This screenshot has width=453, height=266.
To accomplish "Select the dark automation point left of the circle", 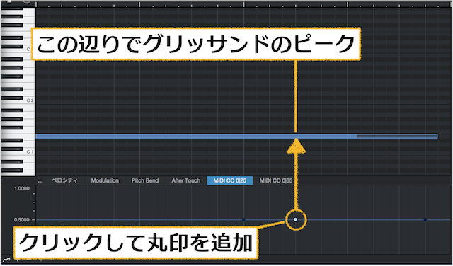I will [243, 220].
